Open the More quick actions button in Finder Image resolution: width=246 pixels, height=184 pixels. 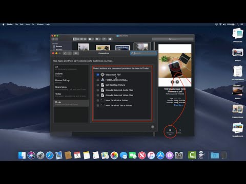(180, 131)
